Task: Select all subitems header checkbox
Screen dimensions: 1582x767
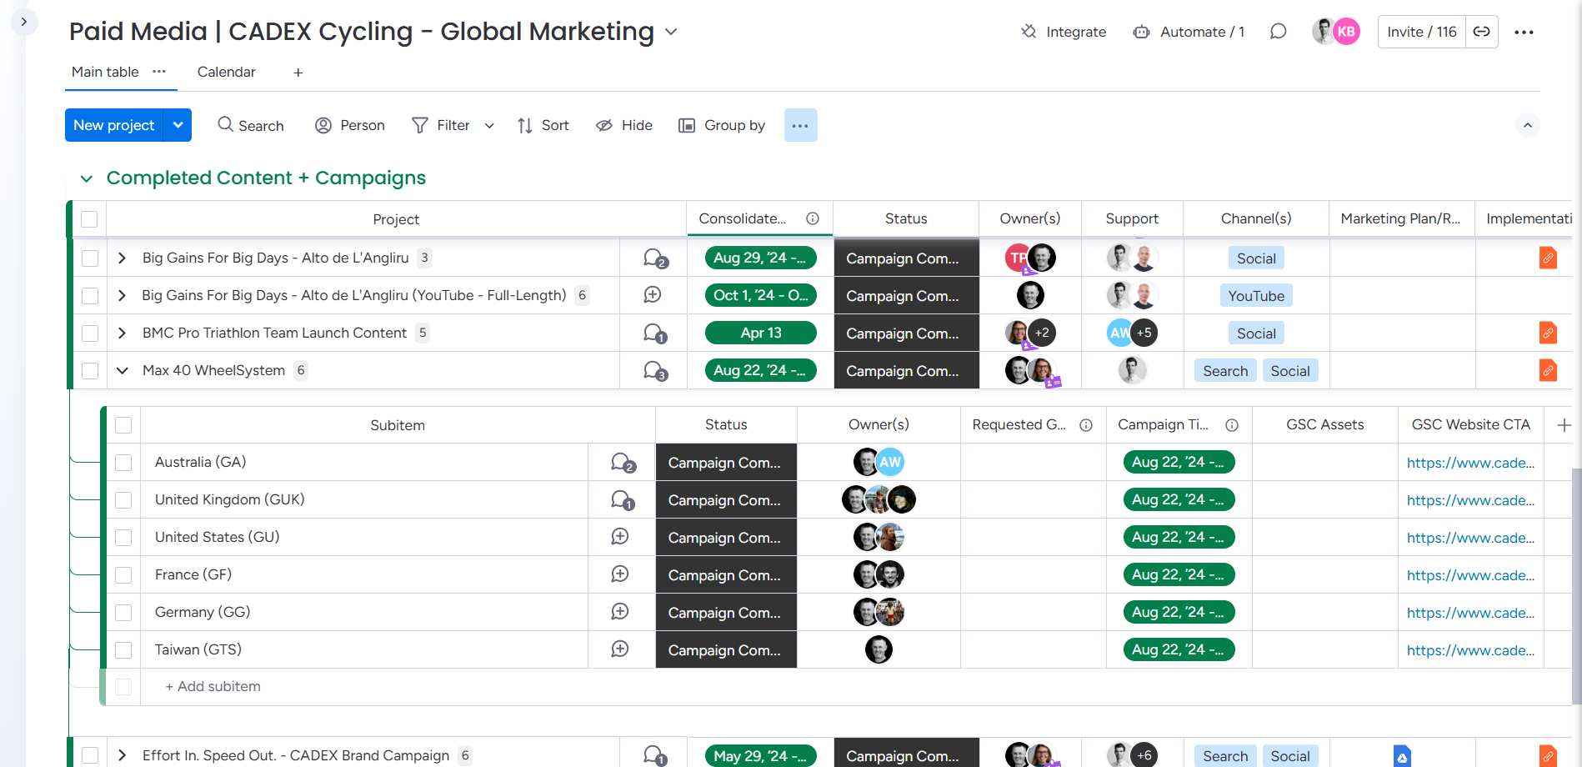Action: pyautogui.click(x=123, y=425)
